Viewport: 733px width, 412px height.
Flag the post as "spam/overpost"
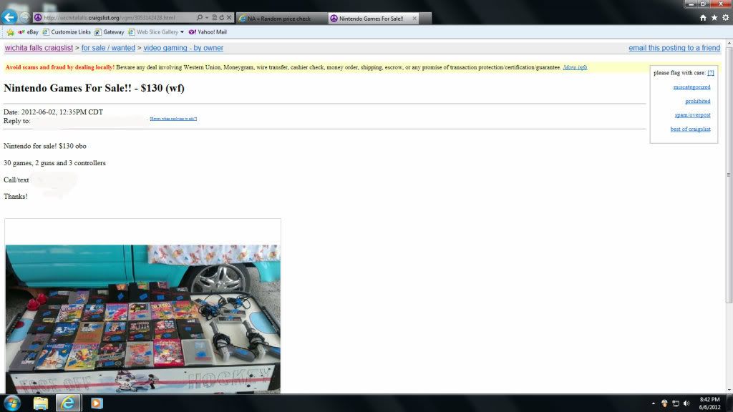tap(692, 115)
